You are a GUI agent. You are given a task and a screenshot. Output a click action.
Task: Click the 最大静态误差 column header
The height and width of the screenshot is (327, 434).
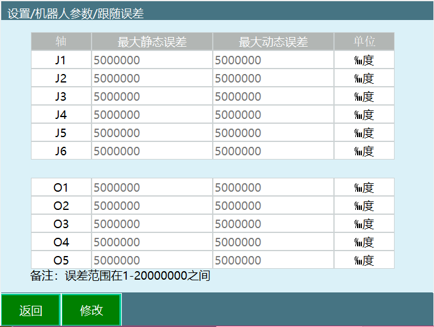pyautogui.click(x=152, y=42)
